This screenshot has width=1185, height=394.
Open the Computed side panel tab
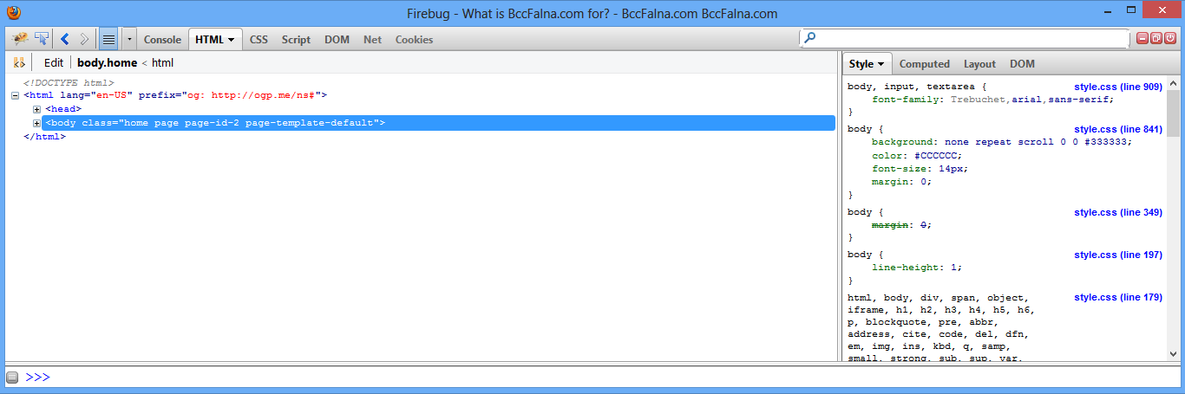pyautogui.click(x=925, y=64)
